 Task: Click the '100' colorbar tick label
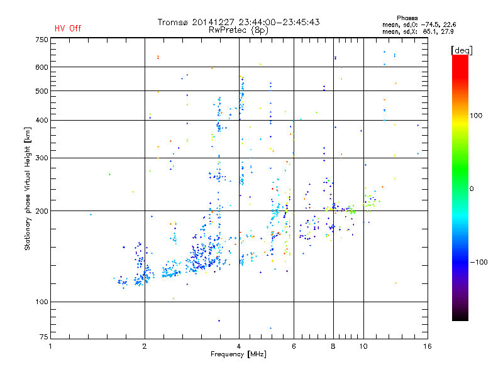[476, 116]
